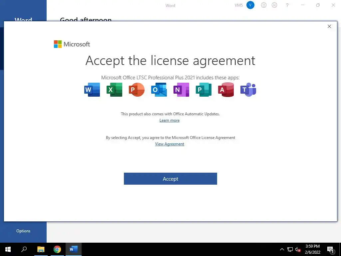Click the Access app icon
Viewport: 341px width, 256px height.
click(x=226, y=90)
